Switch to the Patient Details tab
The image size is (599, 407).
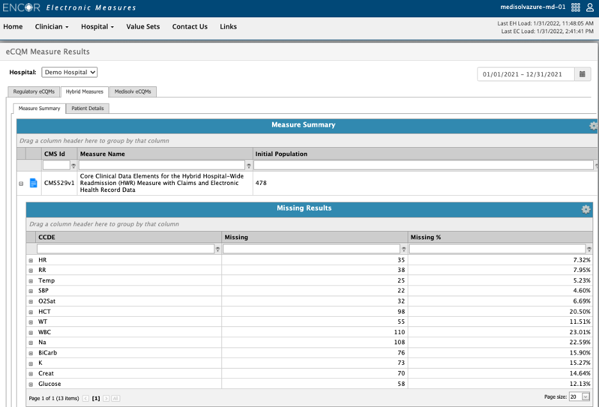(87, 108)
